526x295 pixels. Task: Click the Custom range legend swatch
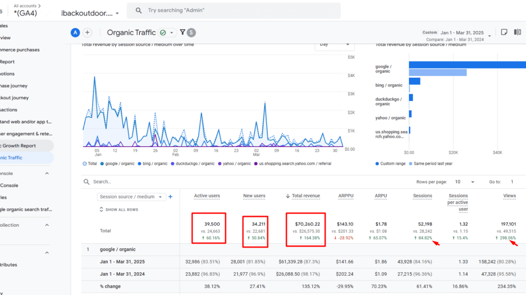pyautogui.click(x=377, y=164)
